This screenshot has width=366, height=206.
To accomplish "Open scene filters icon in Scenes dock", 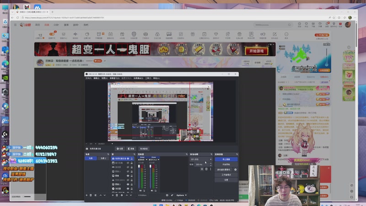I will click(x=96, y=195).
